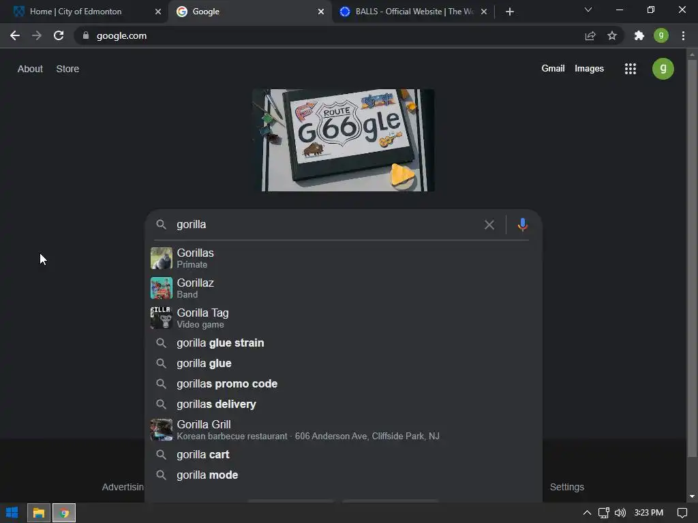Open the Google account avatar on page

(663, 69)
